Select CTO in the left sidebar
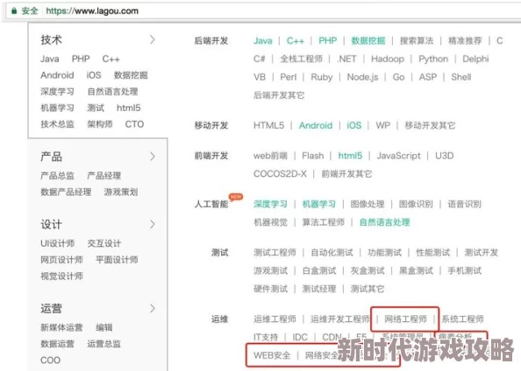Viewport: 521px width, 371px height. tap(134, 124)
